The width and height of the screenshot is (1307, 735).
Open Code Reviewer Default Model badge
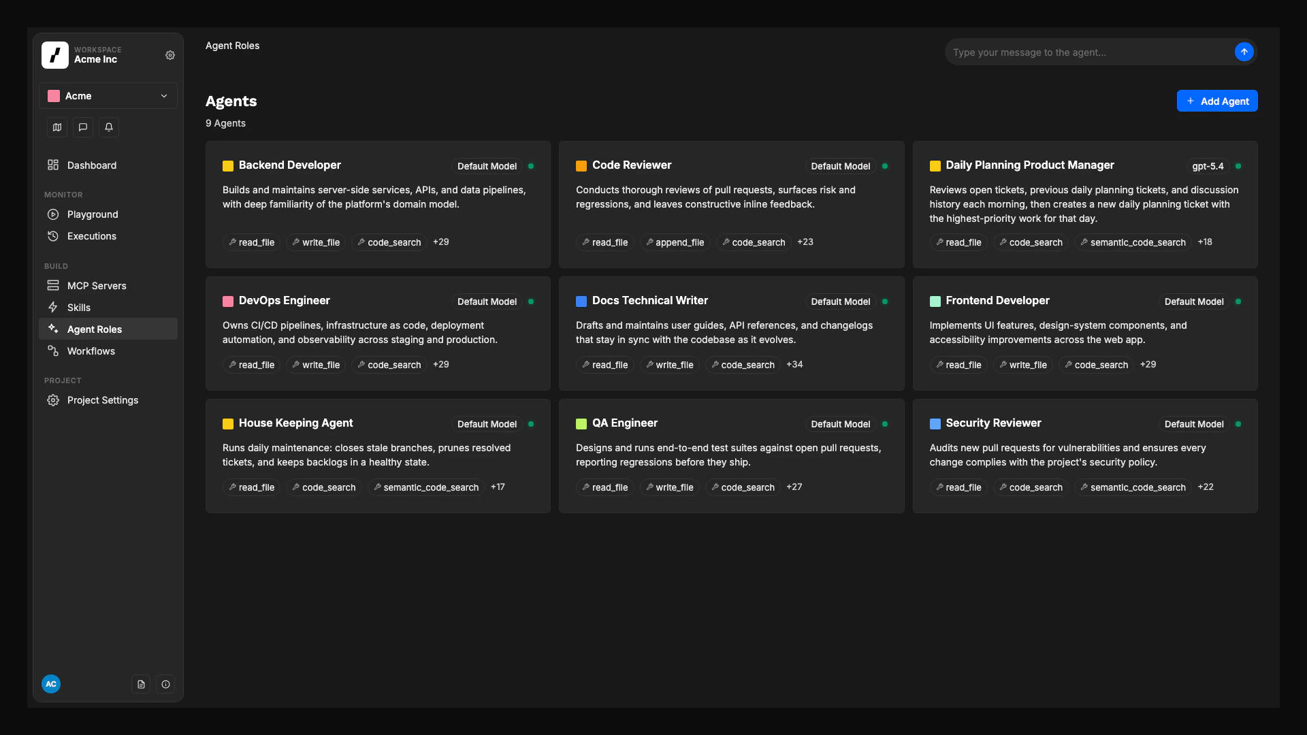click(840, 166)
